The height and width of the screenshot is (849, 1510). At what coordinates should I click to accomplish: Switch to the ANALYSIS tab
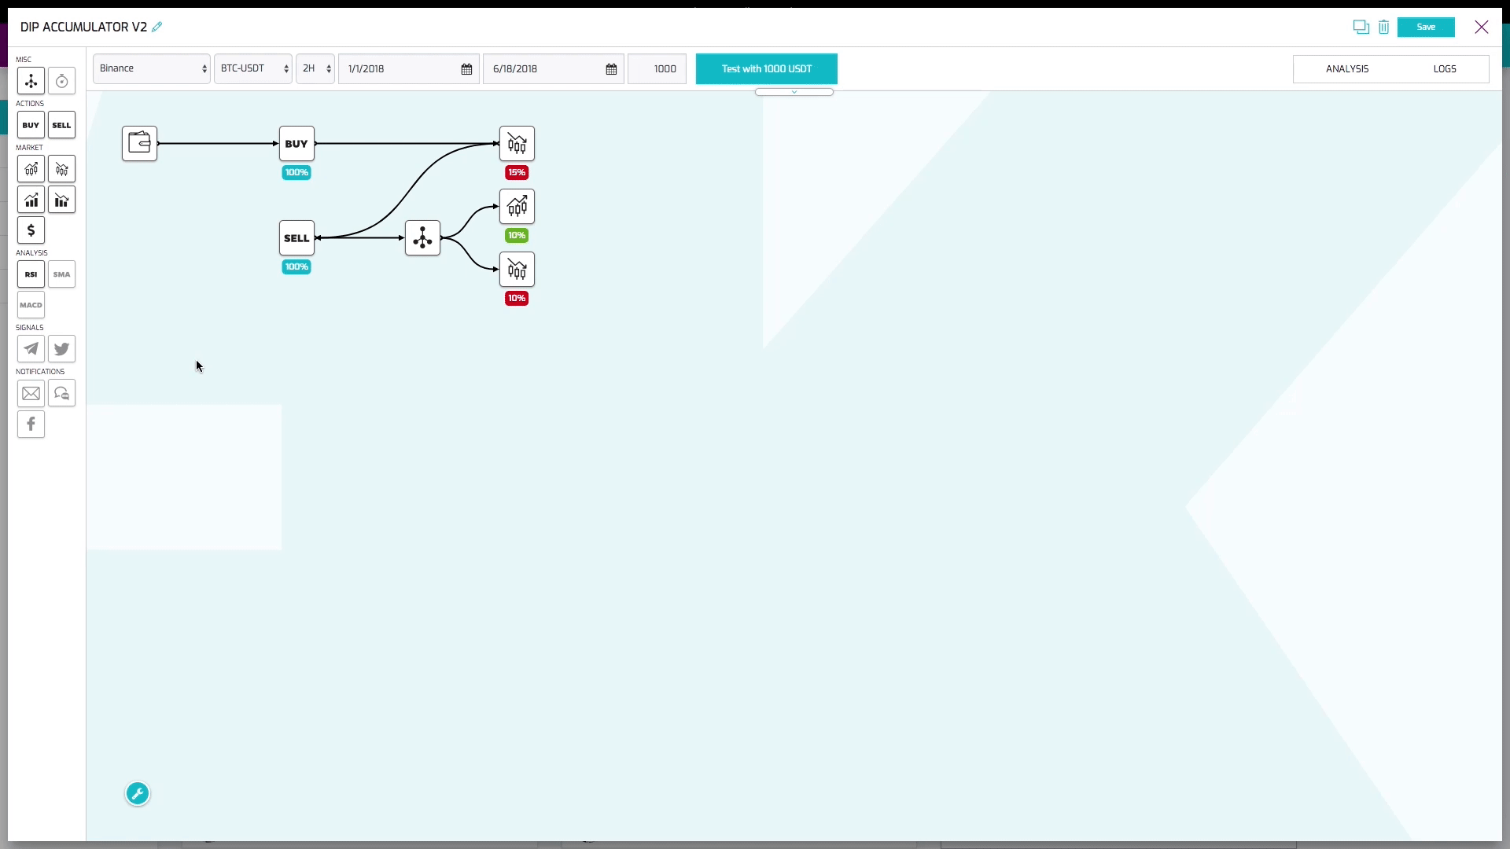[1347, 69]
